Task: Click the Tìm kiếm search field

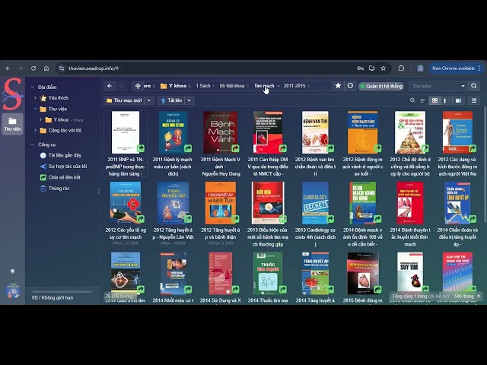Action: pyautogui.click(x=434, y=86)
